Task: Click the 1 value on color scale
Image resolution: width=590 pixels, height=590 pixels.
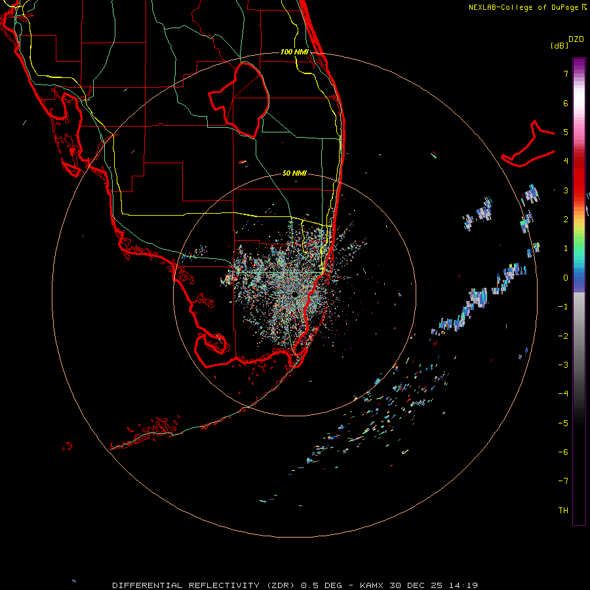Action: pos(566,248)
